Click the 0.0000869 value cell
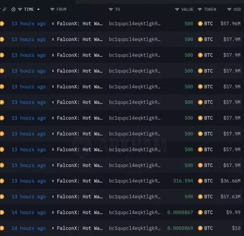The image size is (244, 236). tap(180, 228)
